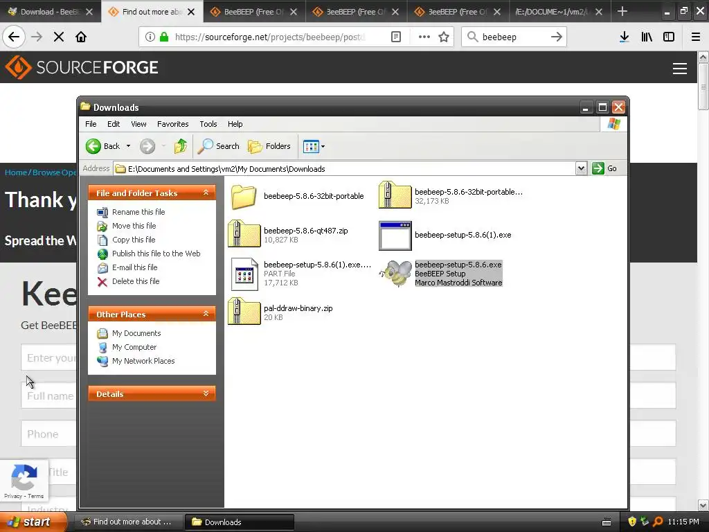Open My Network Places link
The height and width of the screenshot is (532, 709).
coord(143,361)
